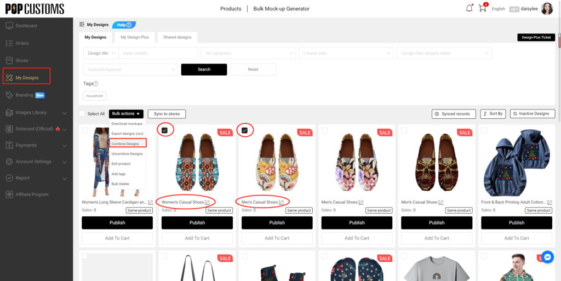The height and width of the screenshot is (281, 561).
Task: Edit title of yellow Men's Casual Shoes
Action: pyautogui.click(x=282, y=202)
